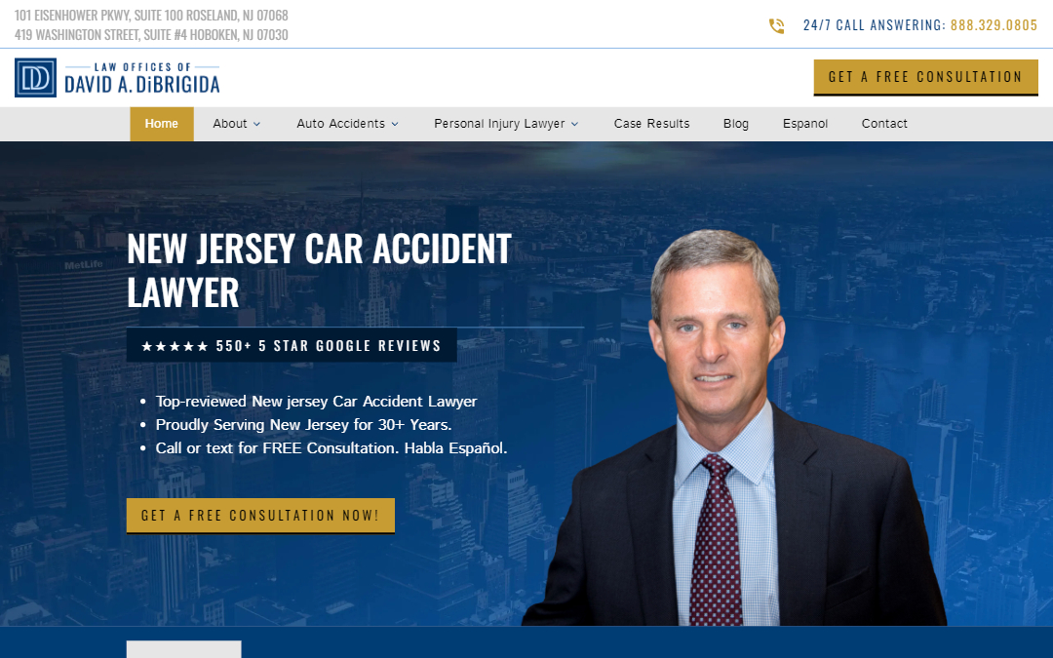
Task: Open the Contact page link
Action: [x=884, y=124]
